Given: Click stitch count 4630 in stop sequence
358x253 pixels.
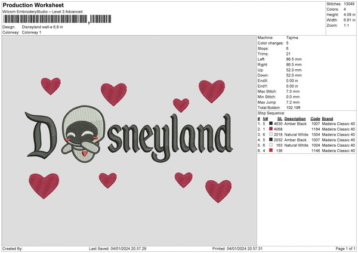Looking at the screenshot, I should point(278,124).
